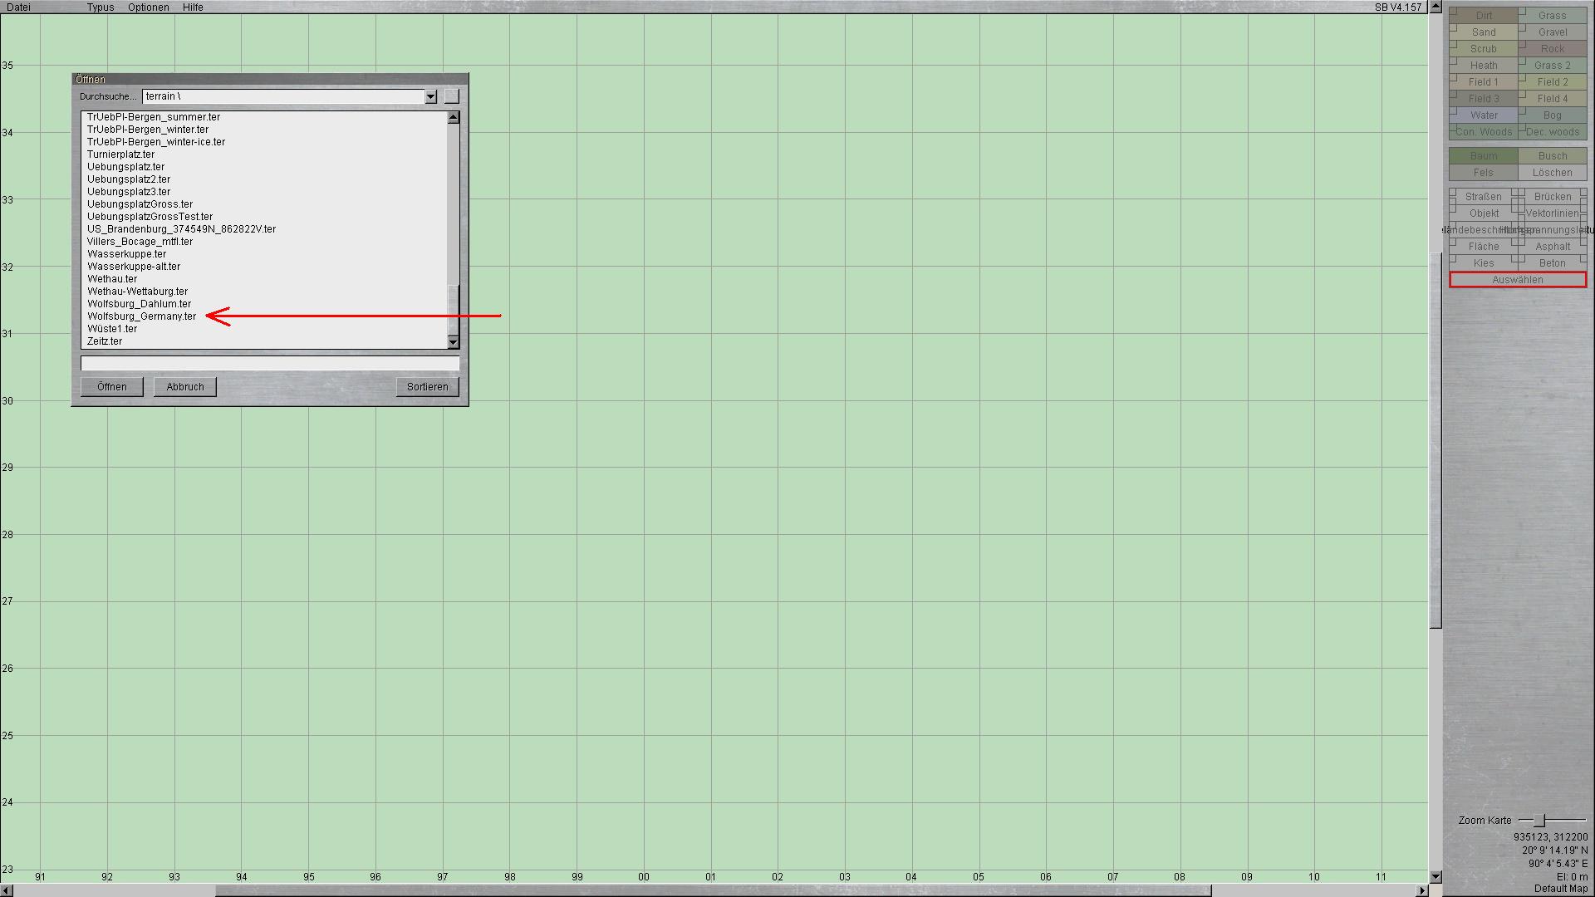Viewport: 1595px width, 897px height.
Task: Expand the terrain folder dropdown
Action: [x=430, y=97]
